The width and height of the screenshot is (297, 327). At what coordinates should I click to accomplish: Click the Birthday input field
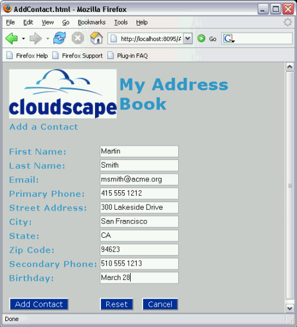pos(139,278)
